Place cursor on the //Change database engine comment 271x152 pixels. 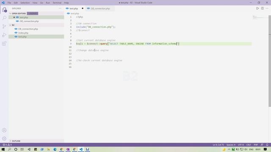coord(92,50)
